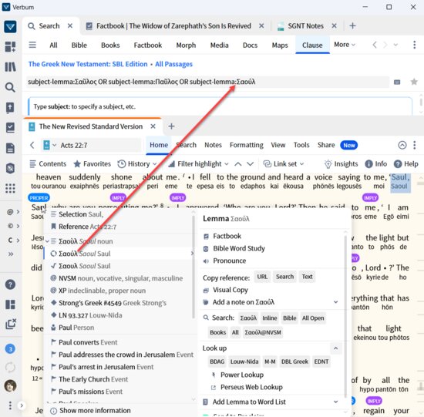Screen dimensions: 424x417
Task: Search Σαούλ@NVSM button
Action: (263, 332)
